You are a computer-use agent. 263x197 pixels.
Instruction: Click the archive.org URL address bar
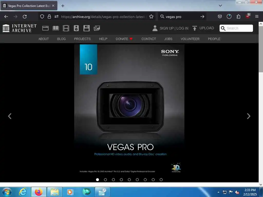(104, 17)
